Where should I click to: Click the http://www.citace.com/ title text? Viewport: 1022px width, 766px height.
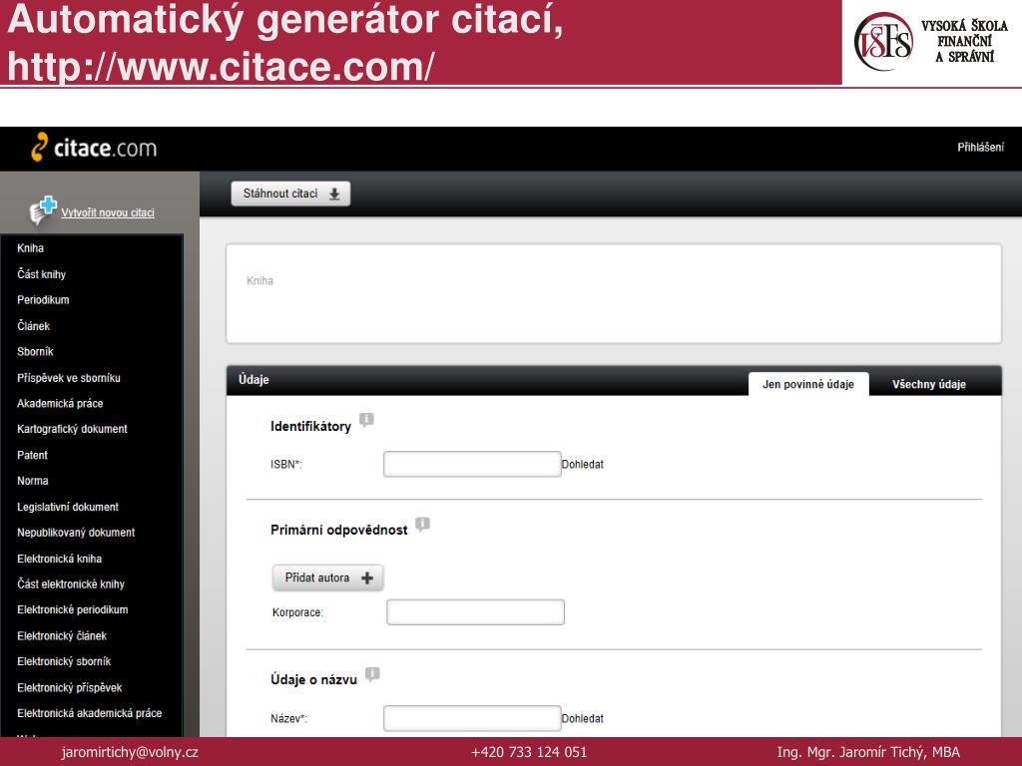click(221, 67)
